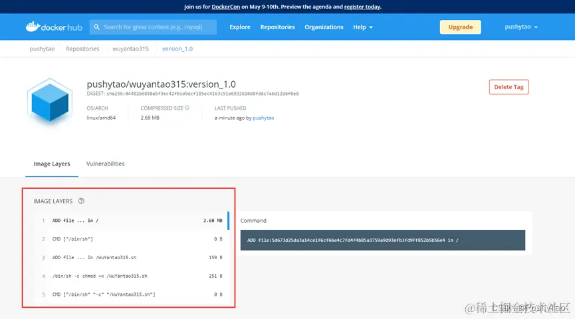
Task: Open the Repositories menu item
Action: 278,27
